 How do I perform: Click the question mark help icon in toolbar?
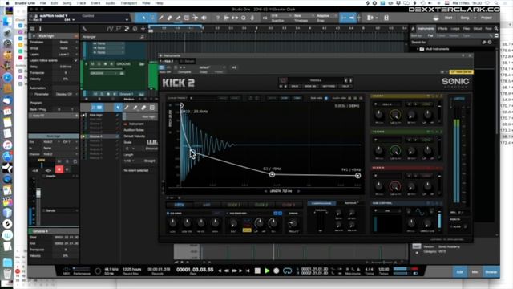click(217, 18)
